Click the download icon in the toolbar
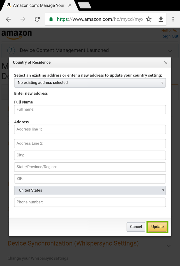The image size is (180, 266). click(161, 19)
